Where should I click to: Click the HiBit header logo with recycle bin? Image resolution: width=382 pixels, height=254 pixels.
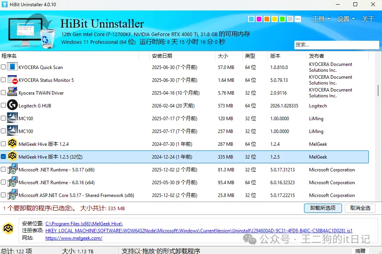click(32, 31)
